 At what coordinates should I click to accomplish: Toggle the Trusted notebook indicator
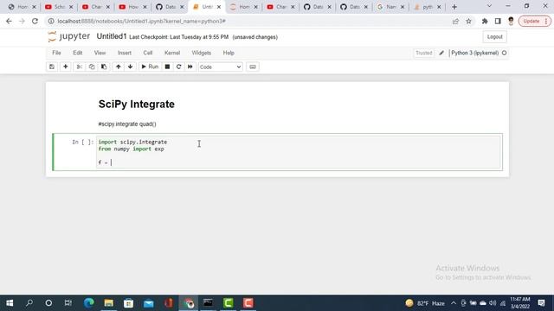[x=423, y=53]
